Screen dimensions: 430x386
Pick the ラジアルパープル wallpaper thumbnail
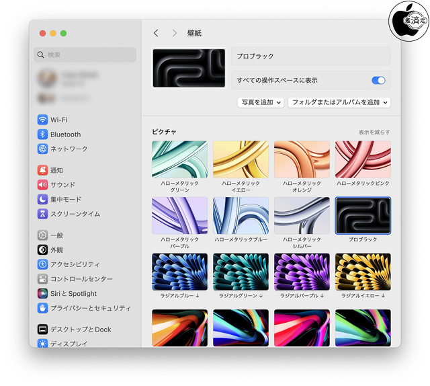click(302, 272)
